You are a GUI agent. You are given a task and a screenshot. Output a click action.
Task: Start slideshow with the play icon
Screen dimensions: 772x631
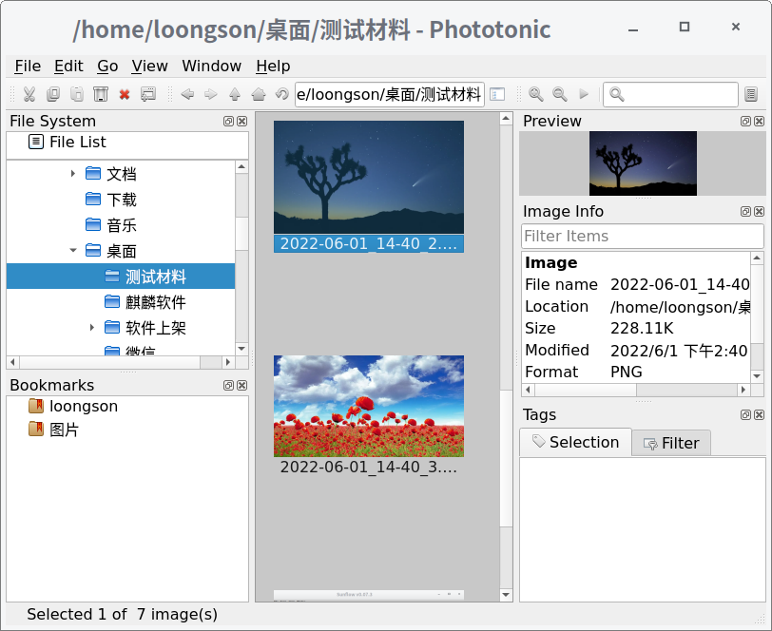tap(584, 94)
